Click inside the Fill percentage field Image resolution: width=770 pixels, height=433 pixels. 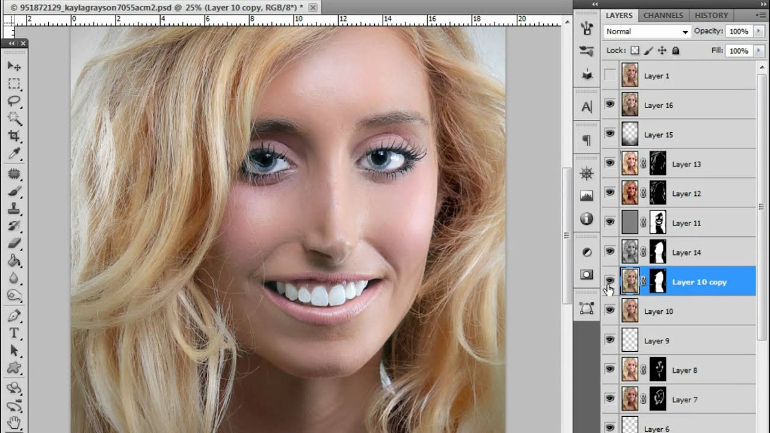click(x=738, y=51)
